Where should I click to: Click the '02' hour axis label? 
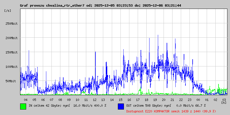215,100
